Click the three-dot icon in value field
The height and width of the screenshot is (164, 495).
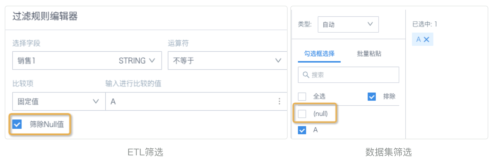click(279, 102)
